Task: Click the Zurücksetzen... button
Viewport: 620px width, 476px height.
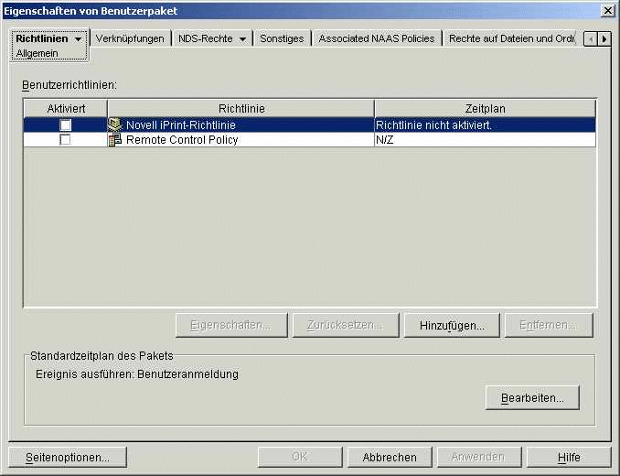Action: point(346,325)
